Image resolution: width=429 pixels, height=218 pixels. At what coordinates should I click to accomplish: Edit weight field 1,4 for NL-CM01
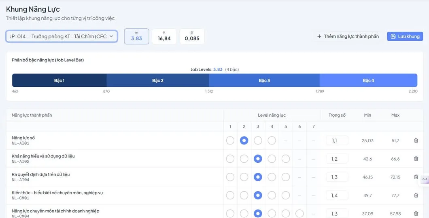tap(337, 195)
